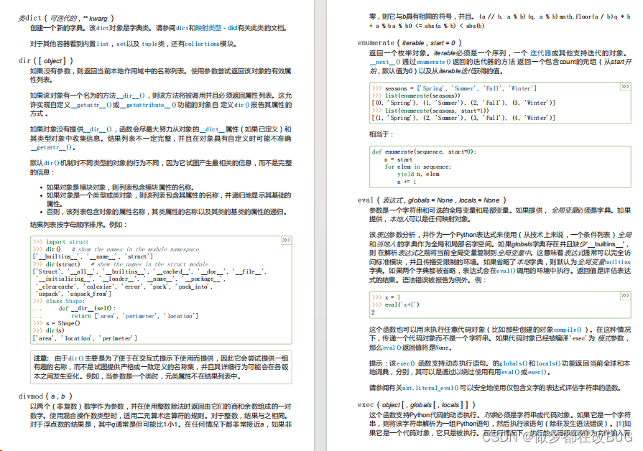Open the 'tuple' link in the dict section
643x451 pixels.
[149, 44]
